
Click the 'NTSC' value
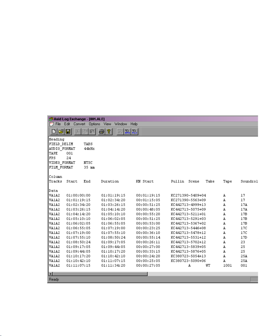pyautogui.click(x=88, y=163)
